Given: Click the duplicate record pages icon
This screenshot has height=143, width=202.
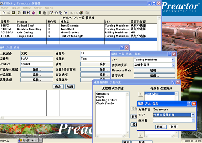Looking at the screenshot, I should click(x=61, y=13).
